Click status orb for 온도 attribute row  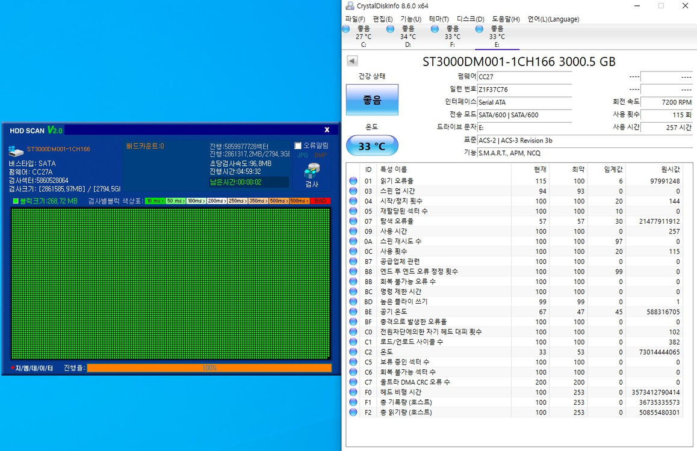pos(353,352)
